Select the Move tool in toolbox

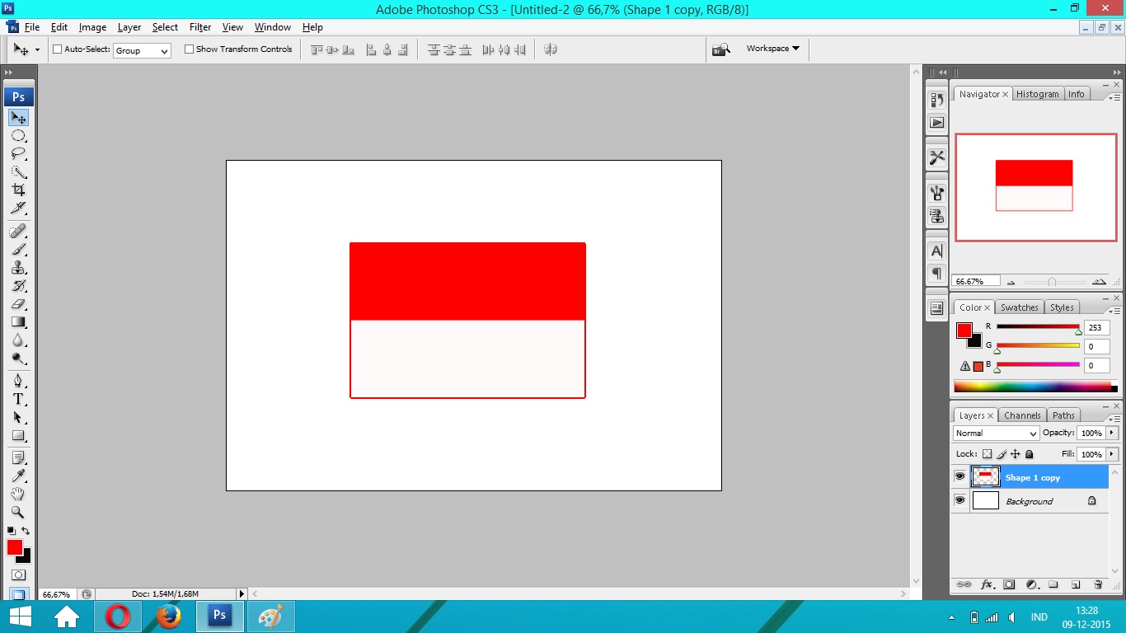pyautogui.click(x=18, y=118)
